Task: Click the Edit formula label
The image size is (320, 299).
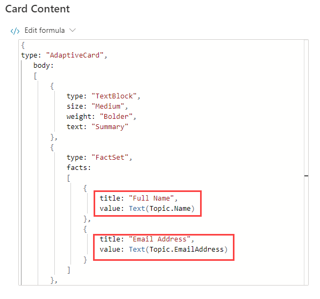Action: click(x=45, y=31)
